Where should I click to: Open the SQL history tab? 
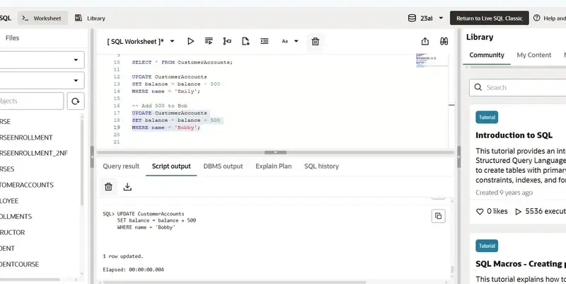[321, 166]
